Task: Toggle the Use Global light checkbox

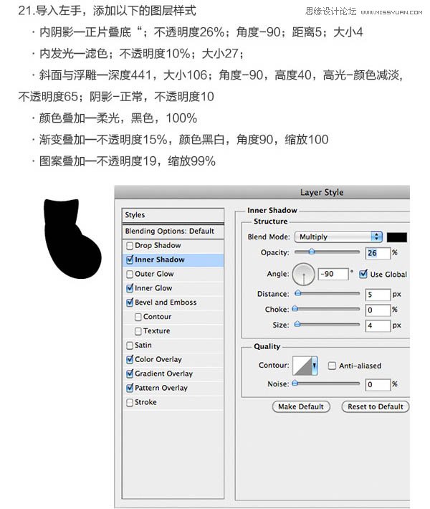Action: (363, 274)
